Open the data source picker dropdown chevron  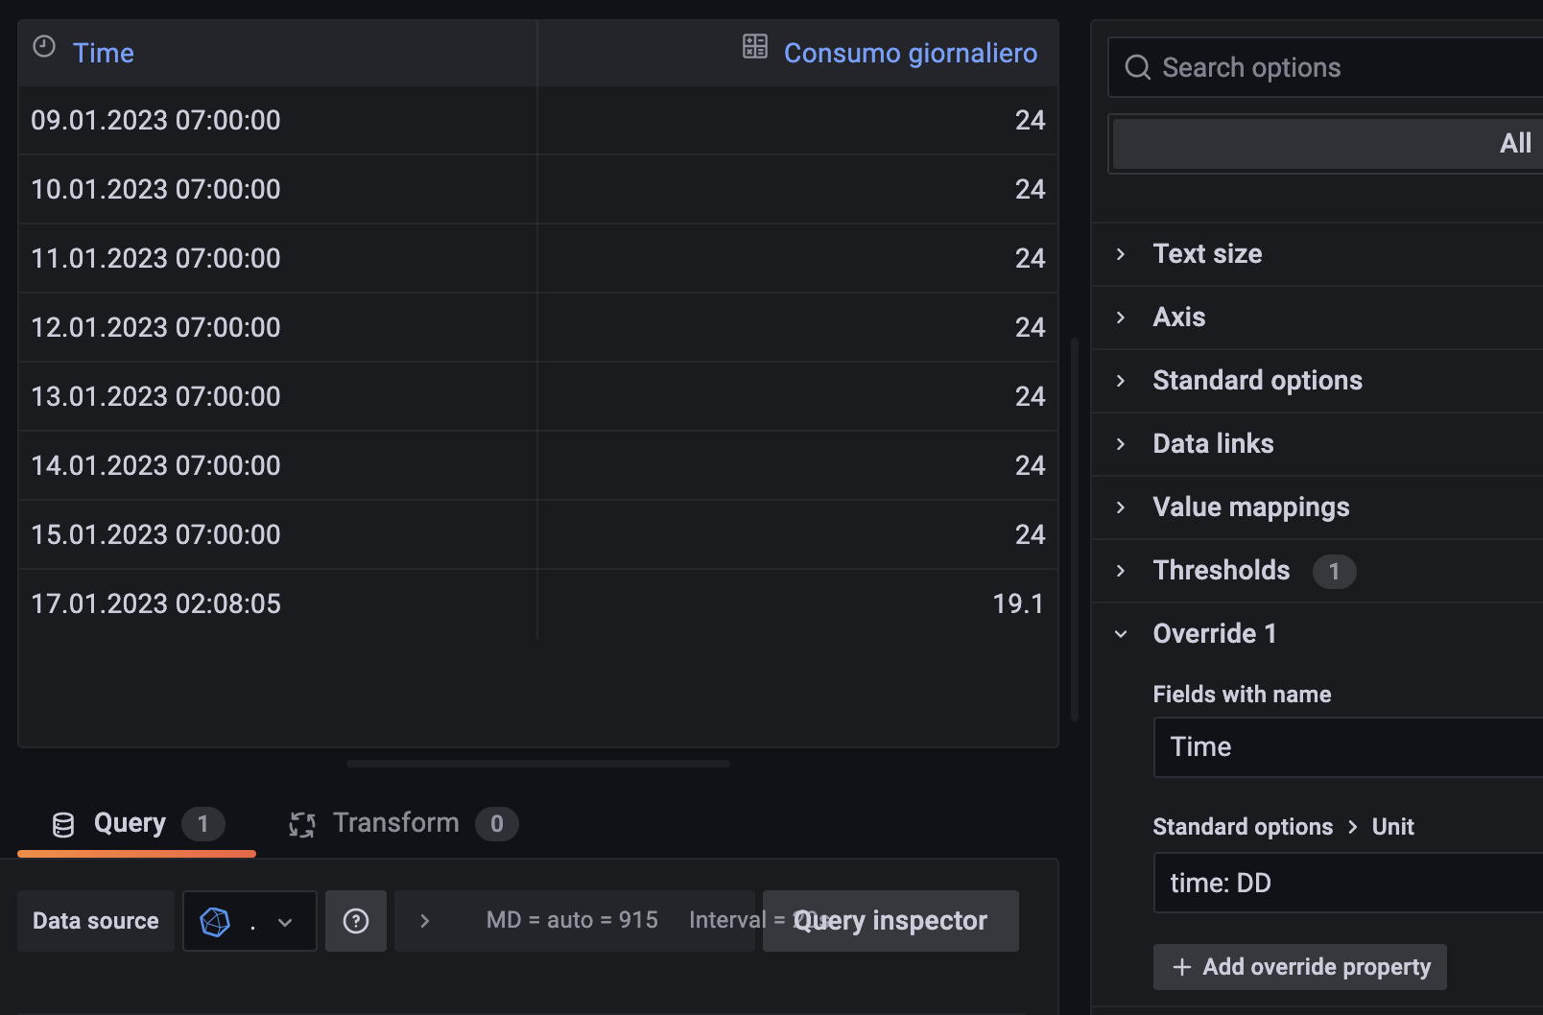[x=284, y=921]
